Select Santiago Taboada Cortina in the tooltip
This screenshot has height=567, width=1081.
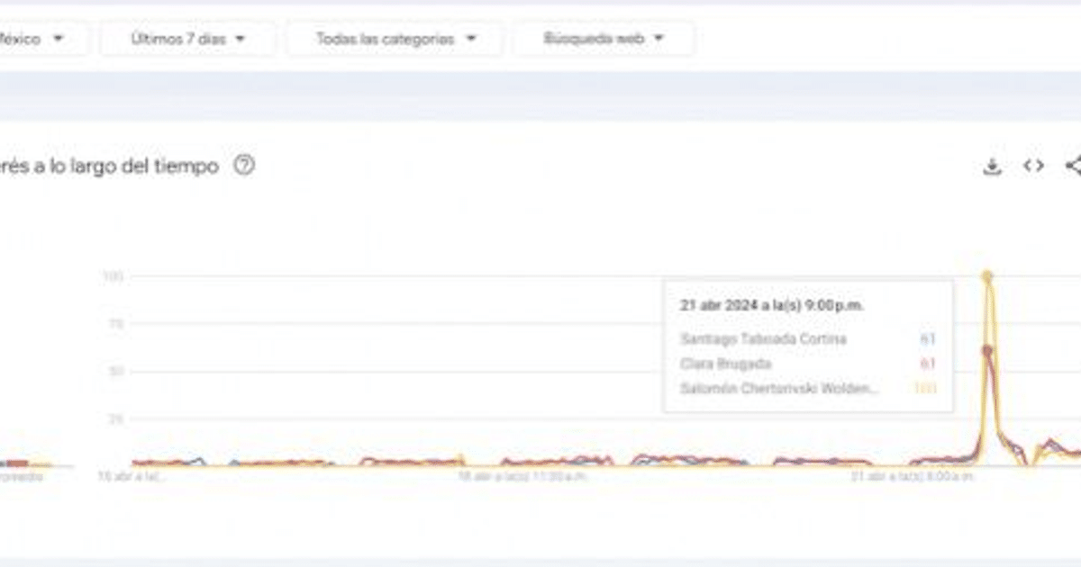click(x=763, y=339)
